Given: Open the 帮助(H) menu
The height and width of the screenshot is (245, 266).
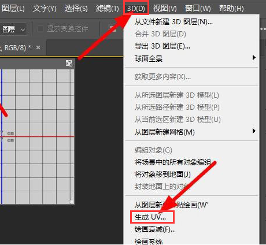Looking at the screenshot, I should 231,9.
